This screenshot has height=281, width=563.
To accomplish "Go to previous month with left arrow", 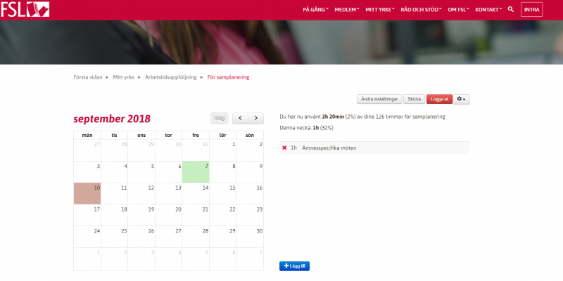I will [x=241, y=118].
